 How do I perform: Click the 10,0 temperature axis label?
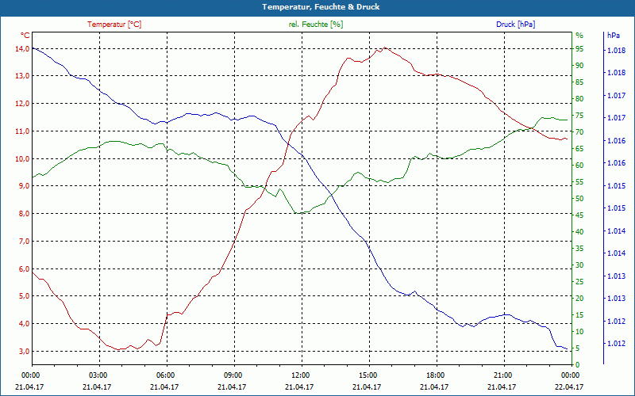22,158
